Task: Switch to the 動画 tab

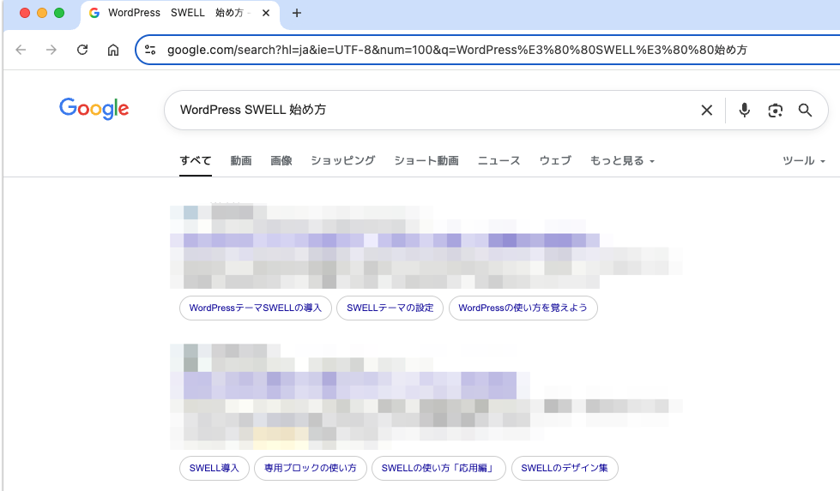Action: (x=241, y=161)
